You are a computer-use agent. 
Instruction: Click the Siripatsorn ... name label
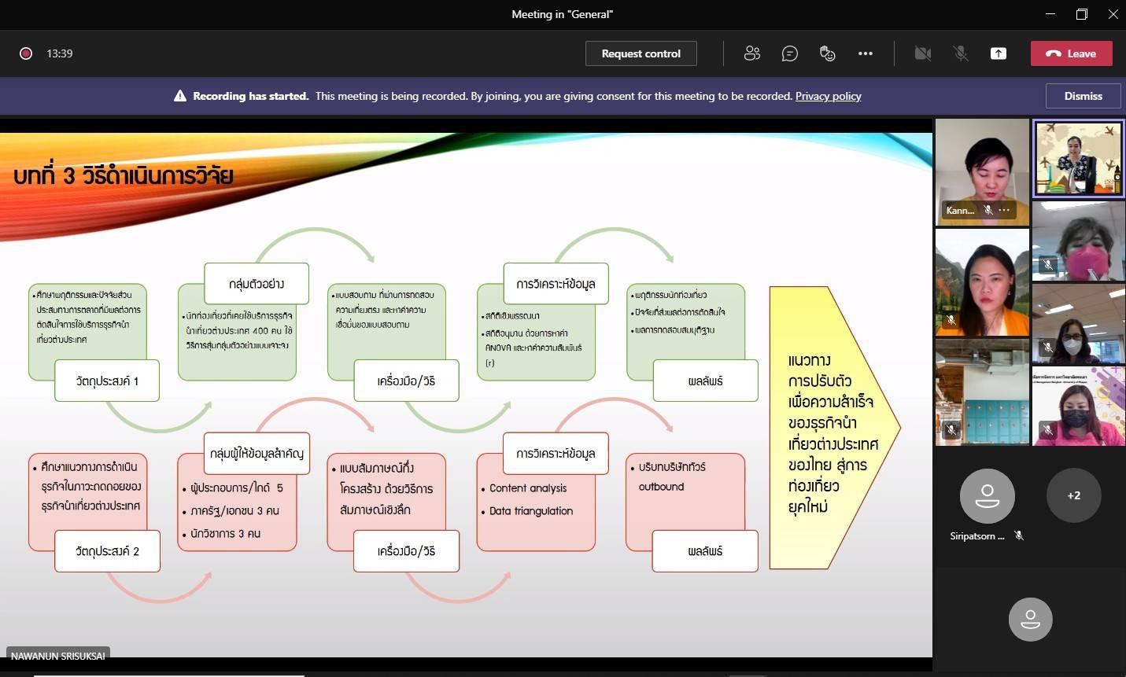pos(977,536)
